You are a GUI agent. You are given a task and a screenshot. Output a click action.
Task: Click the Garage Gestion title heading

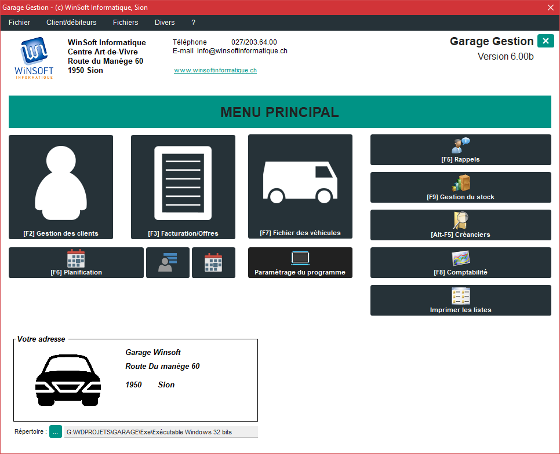[x=492, y=41]
